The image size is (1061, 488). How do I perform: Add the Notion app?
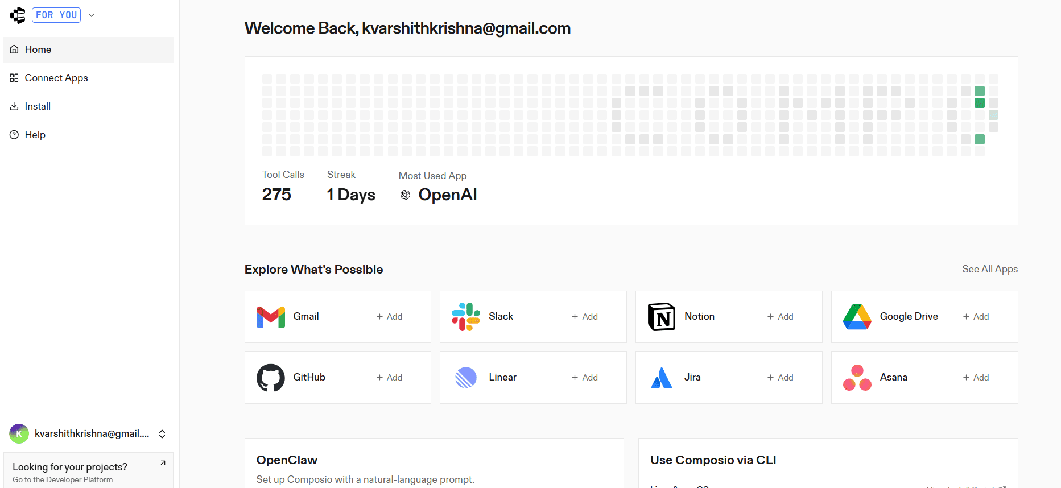pyautogui.click(x=781, y=317)
